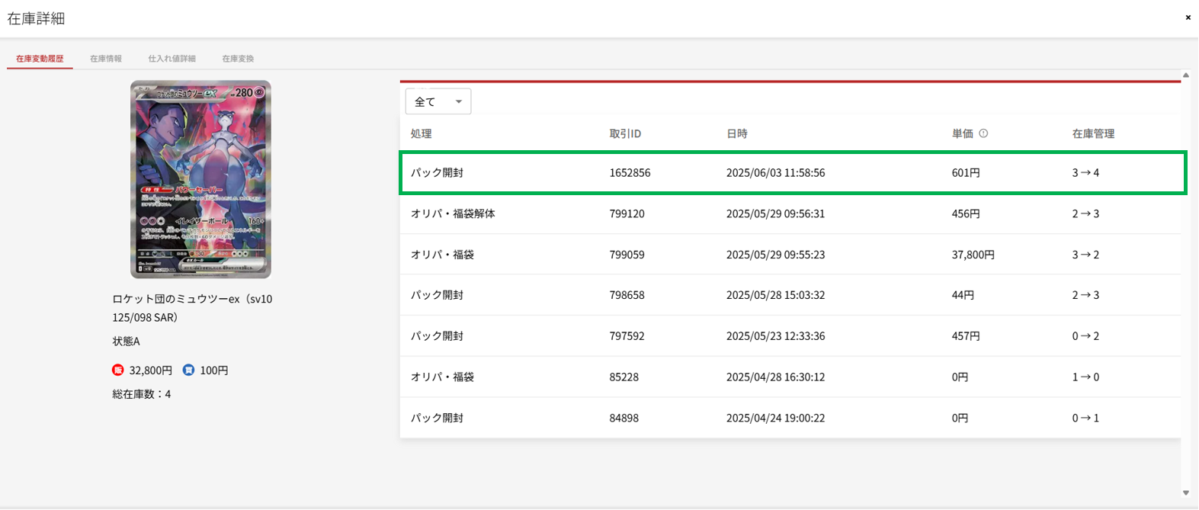1199x510 pixels.
Task: Click the red 販 selling price icon
Action: [118, 370]
